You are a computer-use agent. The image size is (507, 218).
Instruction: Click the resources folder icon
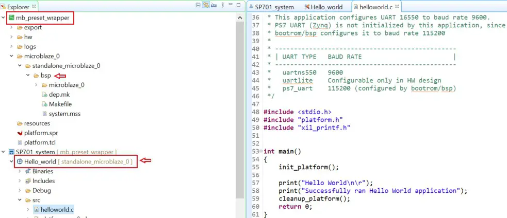(20, 123)
